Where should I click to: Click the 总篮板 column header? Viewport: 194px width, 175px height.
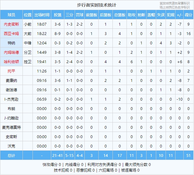(119, 15)
